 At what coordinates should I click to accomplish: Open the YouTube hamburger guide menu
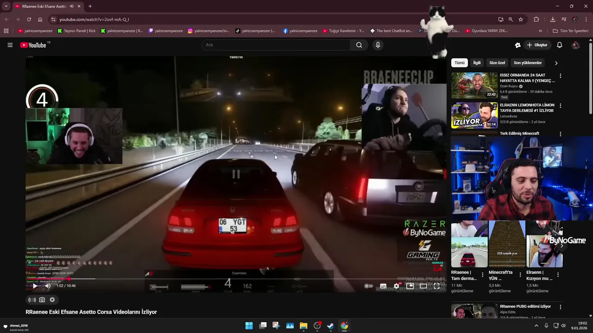click(x=10, y=45)
